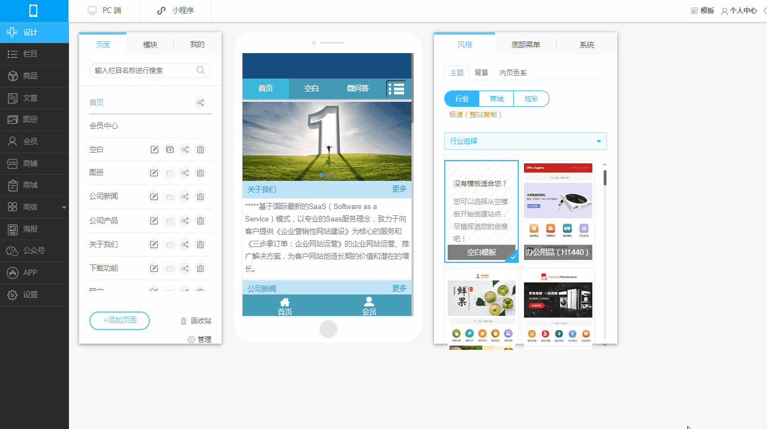Tap 微问答 in phone preview nav
Screen dimensions: 767x429
[358, 88]
